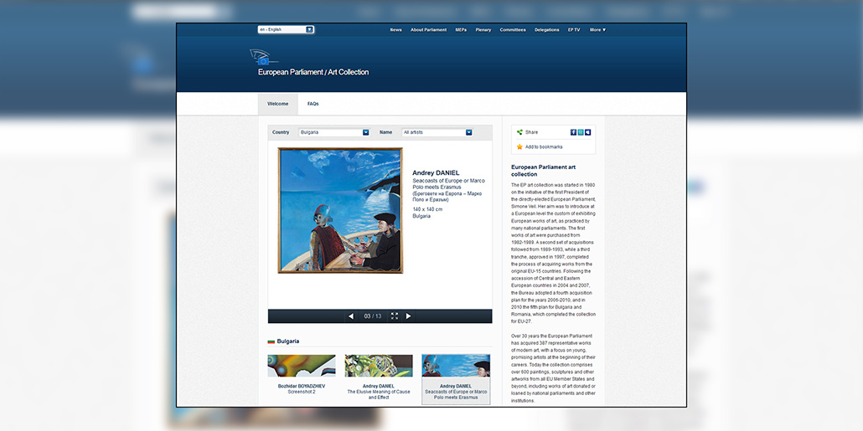Click the European Parliament logo icon
The image size is (863, 431).
[x=263, y=57]
